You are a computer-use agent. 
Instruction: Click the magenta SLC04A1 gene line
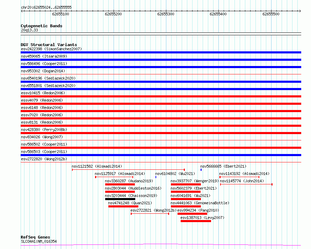tap(161, 245)
